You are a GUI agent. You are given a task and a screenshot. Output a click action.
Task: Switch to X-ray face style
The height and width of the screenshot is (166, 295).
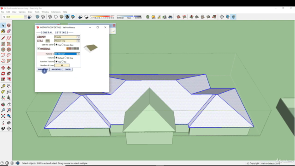pyautogui.click(x=37, y=17)
